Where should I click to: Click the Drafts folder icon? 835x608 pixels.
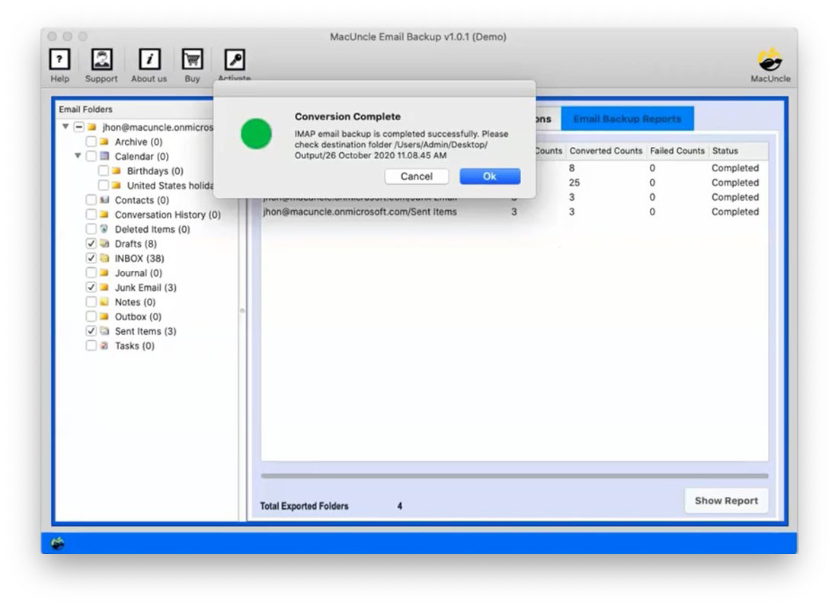tap(104, 244)
